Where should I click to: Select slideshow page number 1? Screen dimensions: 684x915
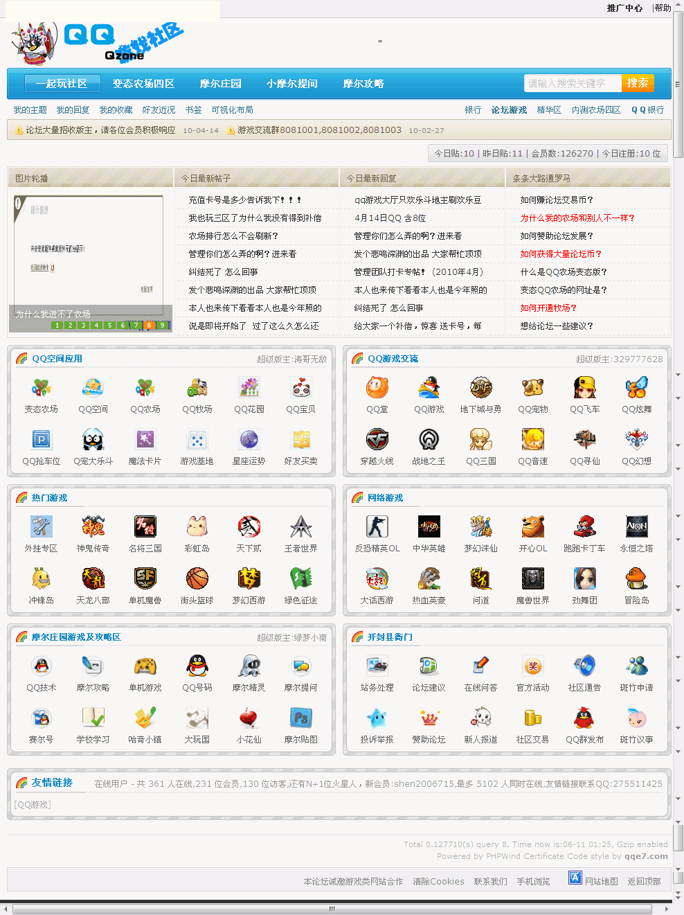click(x=57, y=325)
